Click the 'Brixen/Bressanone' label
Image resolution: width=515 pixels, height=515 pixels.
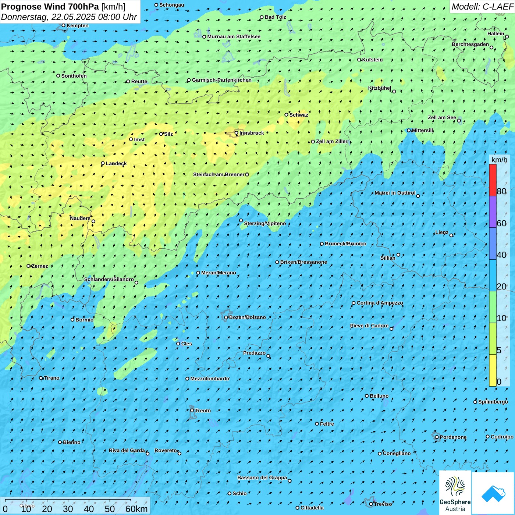click(x=303, y=262)
